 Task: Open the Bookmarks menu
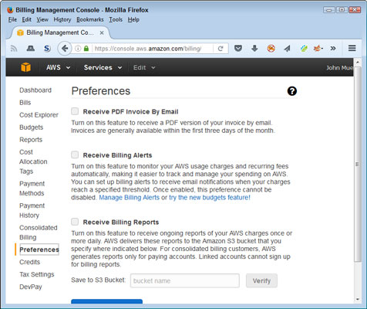(90, 19)
